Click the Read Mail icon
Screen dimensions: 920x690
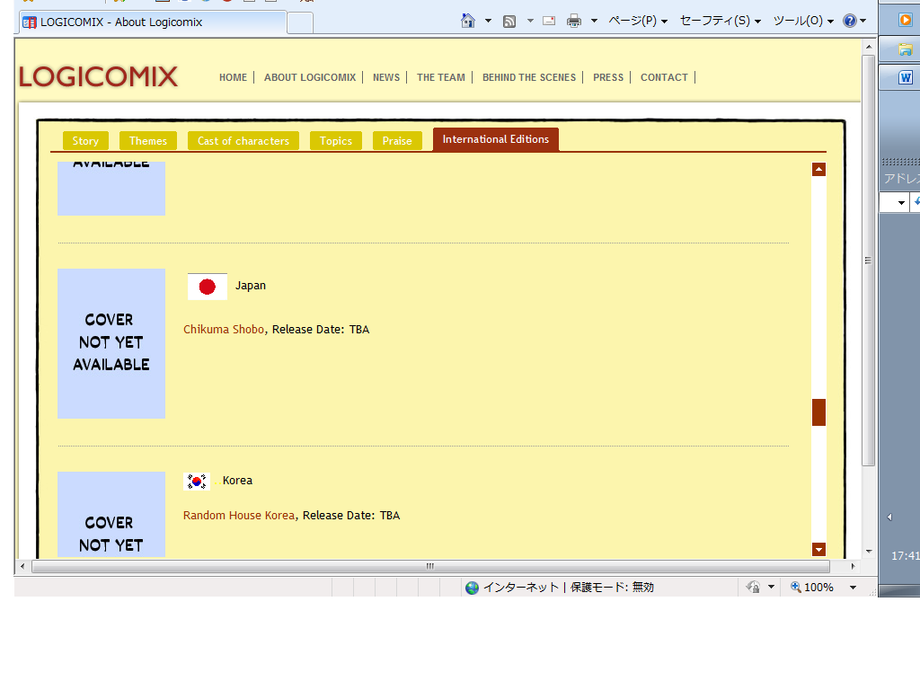(x=549, y=22)
